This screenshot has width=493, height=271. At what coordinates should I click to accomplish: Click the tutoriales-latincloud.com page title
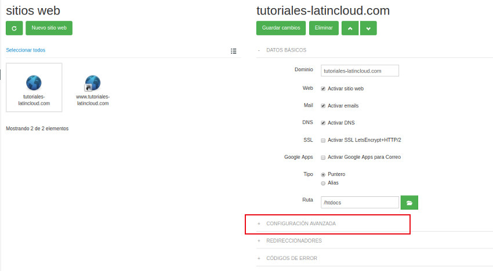pyautogui.click(x=323, y=10)
